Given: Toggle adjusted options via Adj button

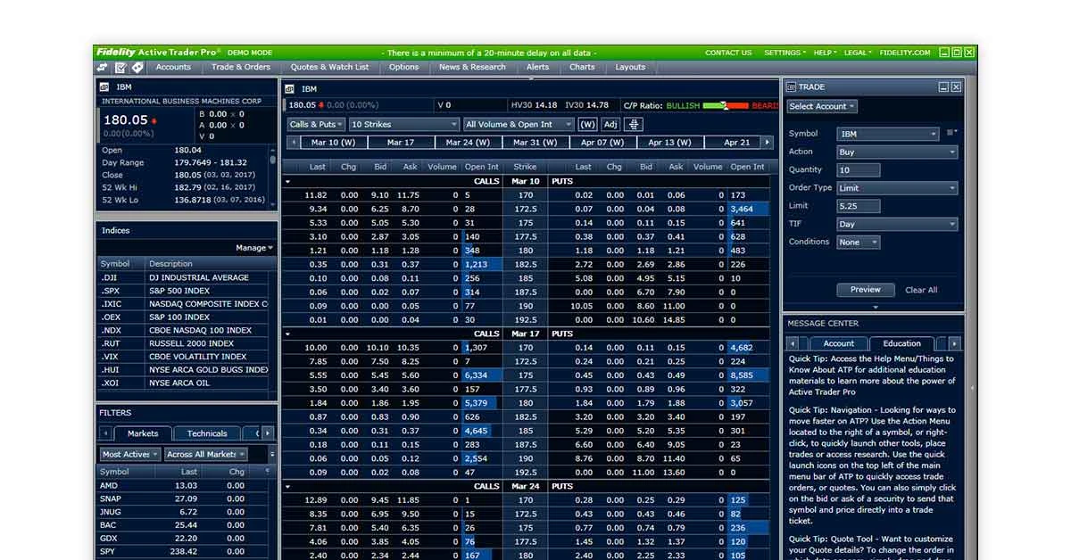Looking at the screenshot, I should point(610,124).
